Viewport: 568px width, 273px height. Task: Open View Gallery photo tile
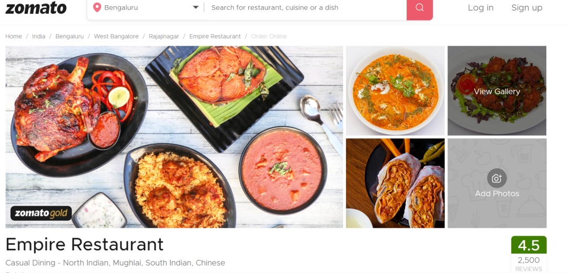(x=496, y=90)
